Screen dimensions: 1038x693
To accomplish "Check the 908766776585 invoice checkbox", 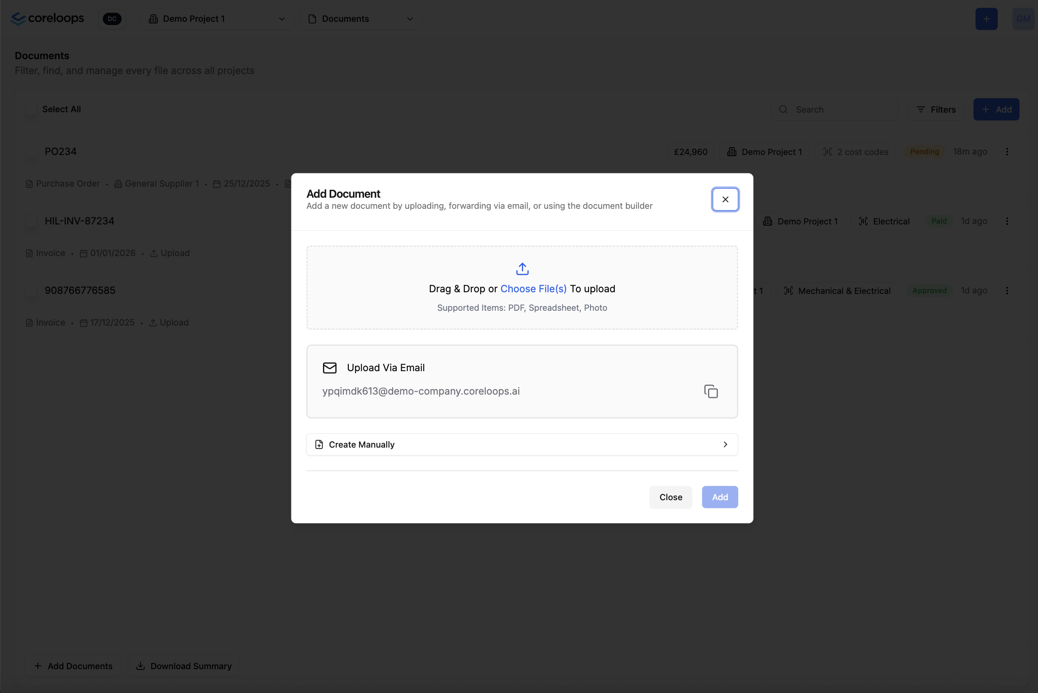I will (31, 290).
